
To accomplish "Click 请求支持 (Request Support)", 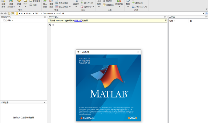I will tap(137, 3).
